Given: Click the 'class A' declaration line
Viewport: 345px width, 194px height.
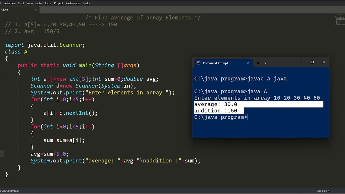Looking at the screenshot, I should [16, 52].
